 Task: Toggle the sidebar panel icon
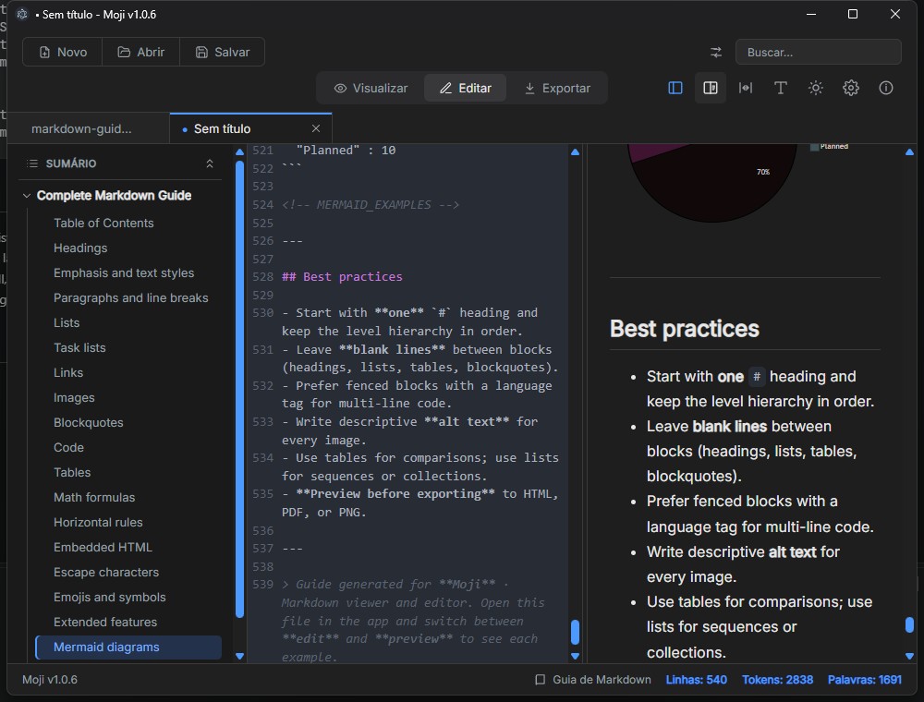675,89
